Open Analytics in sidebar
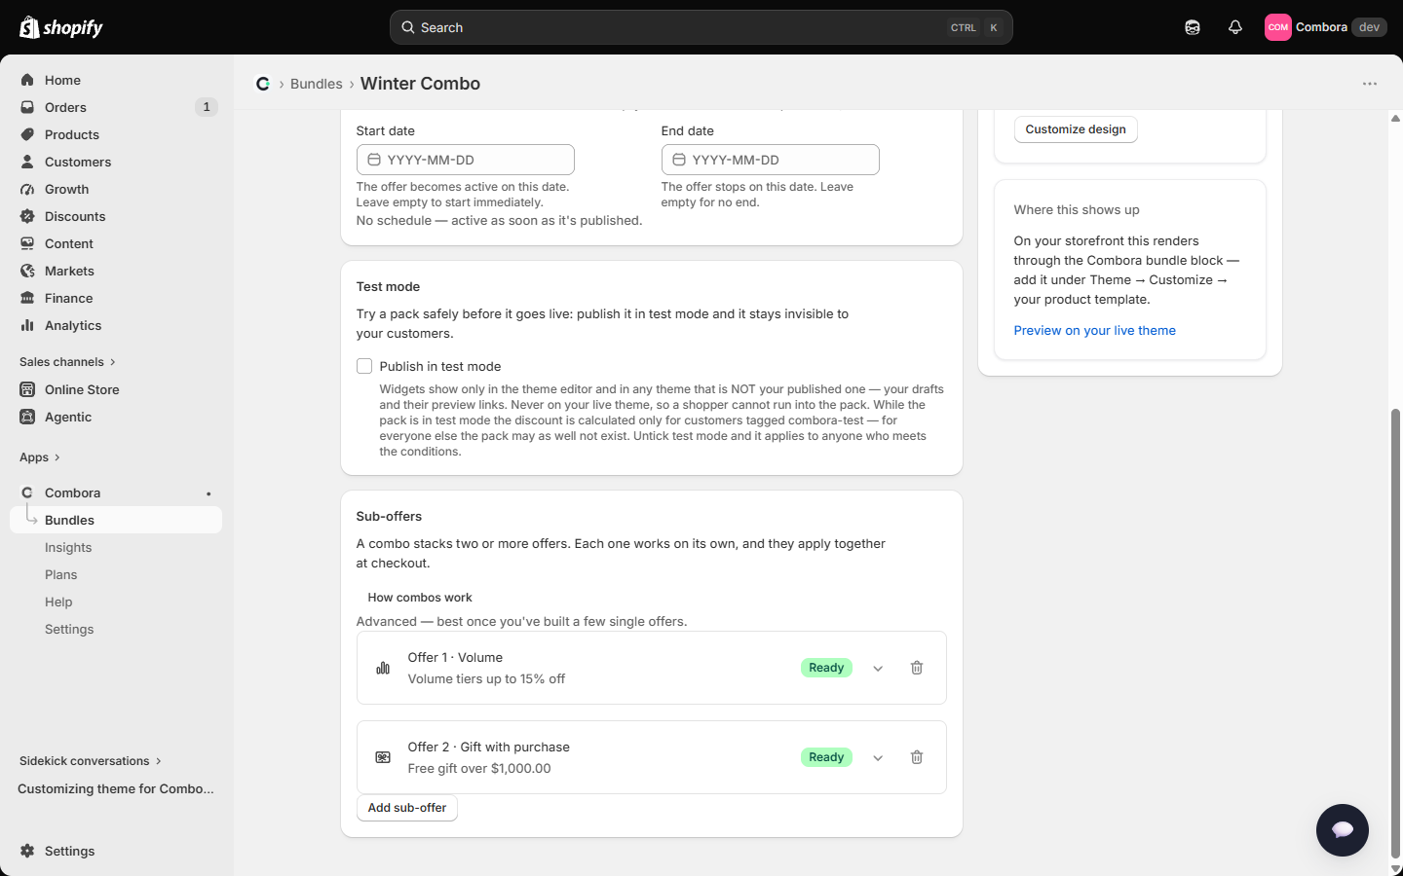Image resolution: width=1403 pixels, height=876 pixels. pos(116,325)
